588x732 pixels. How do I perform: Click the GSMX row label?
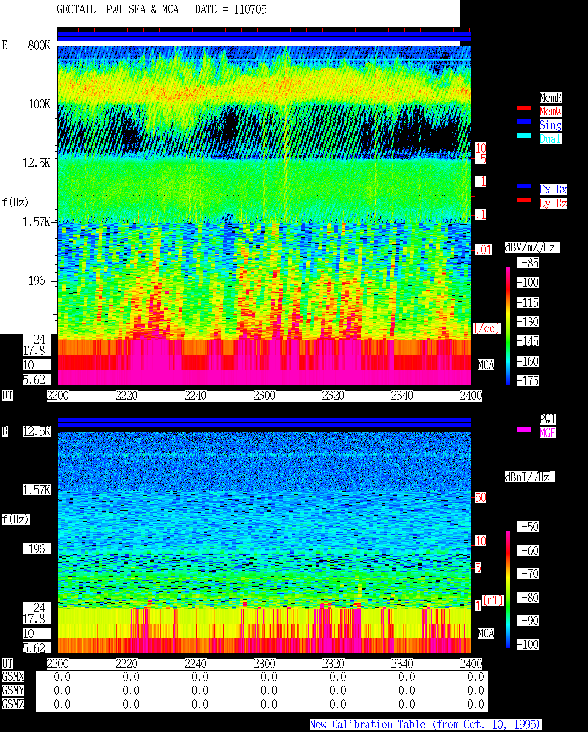click(13, 677)
